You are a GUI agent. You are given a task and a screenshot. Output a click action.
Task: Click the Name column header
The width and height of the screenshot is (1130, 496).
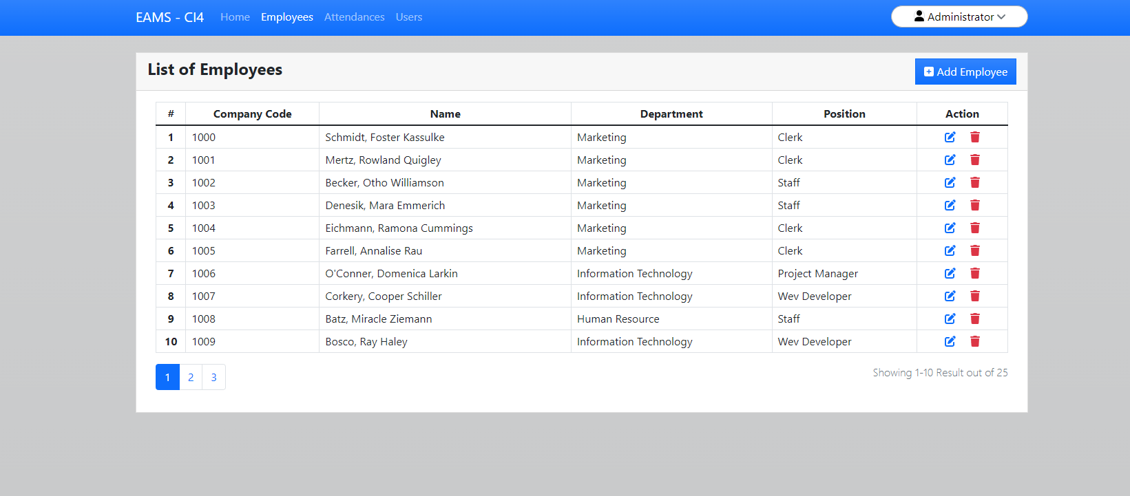(446, 114)
